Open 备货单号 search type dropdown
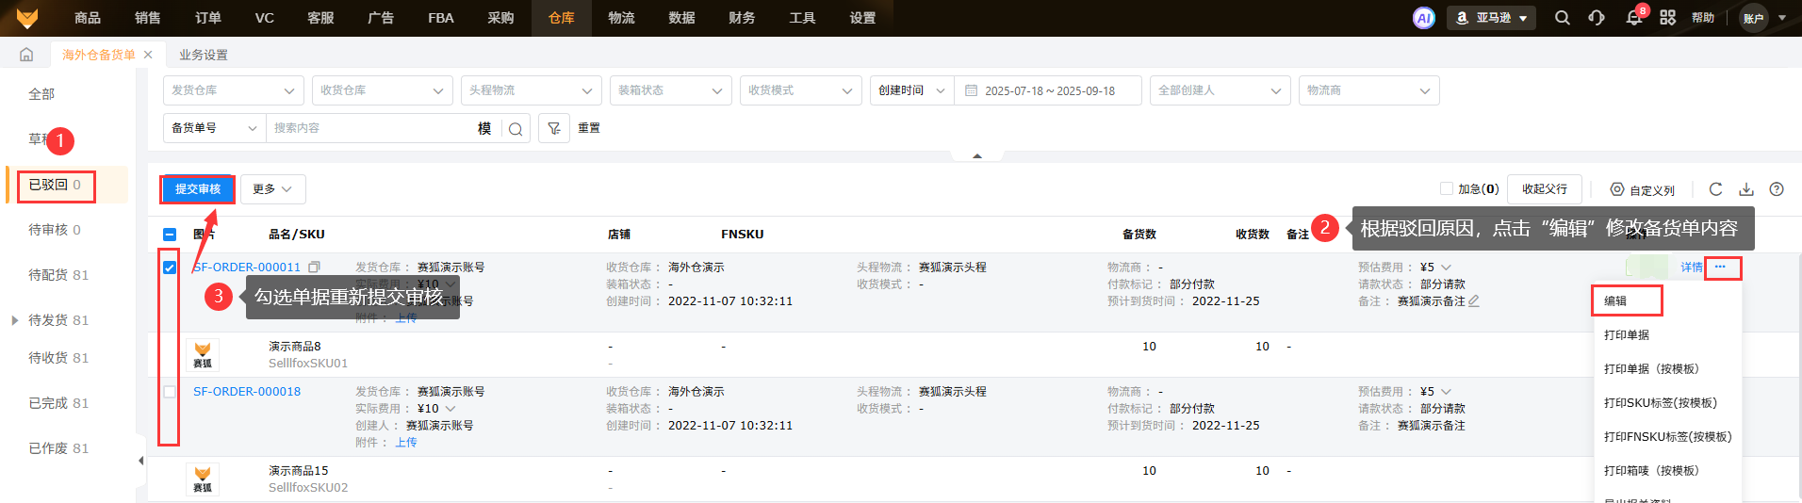Image resolution: width=1802 pixels, height=503 pixels. (215, 128)
